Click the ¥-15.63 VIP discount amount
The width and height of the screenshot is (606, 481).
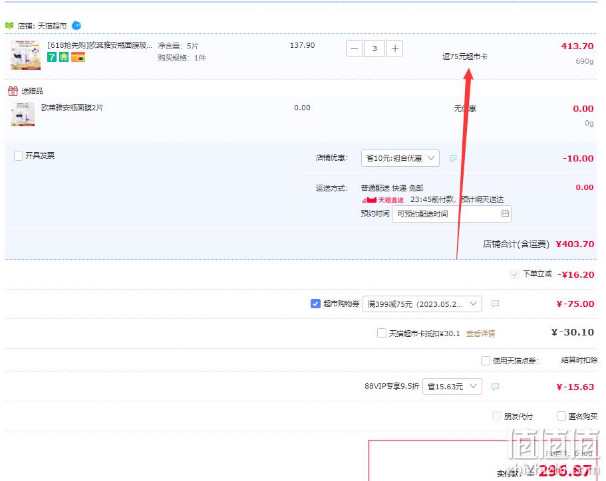[575, 387]
